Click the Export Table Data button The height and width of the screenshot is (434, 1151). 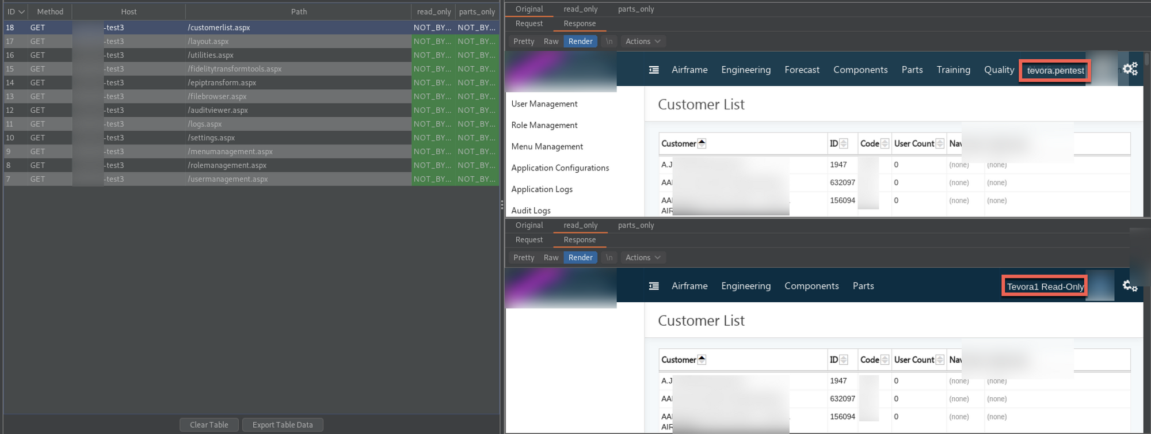click(x=283, y=425)
